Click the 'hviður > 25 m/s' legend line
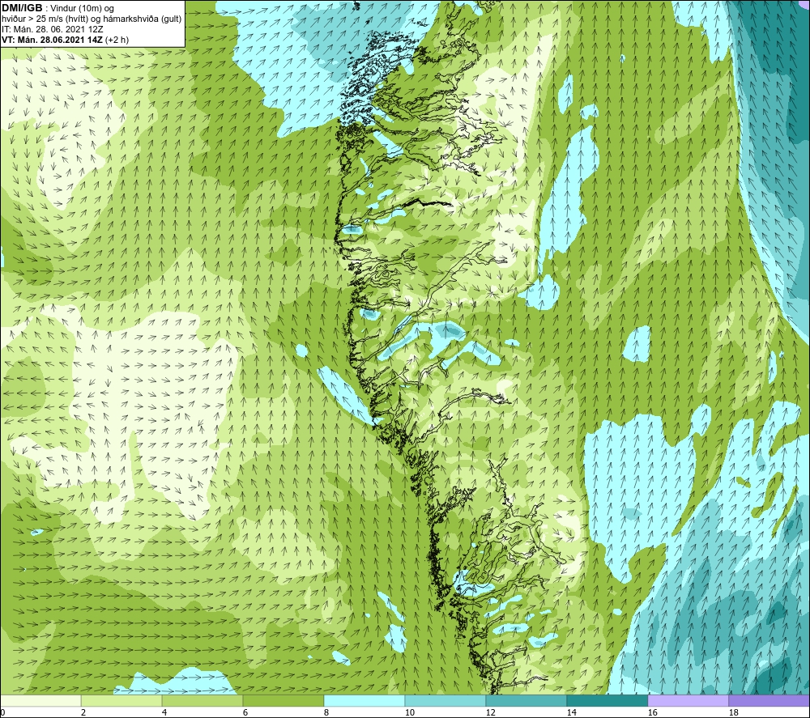The image size is (810, 718). 92,19
